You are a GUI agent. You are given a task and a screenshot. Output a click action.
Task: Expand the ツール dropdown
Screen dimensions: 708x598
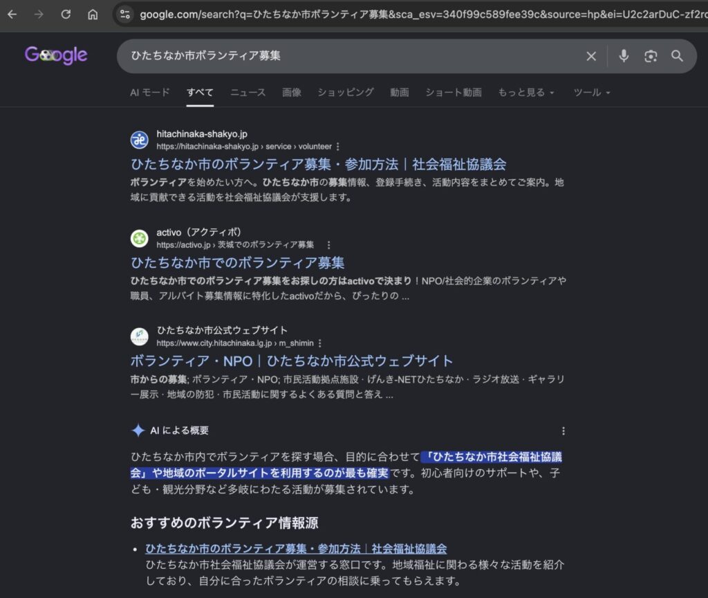(x=592, y=92)
